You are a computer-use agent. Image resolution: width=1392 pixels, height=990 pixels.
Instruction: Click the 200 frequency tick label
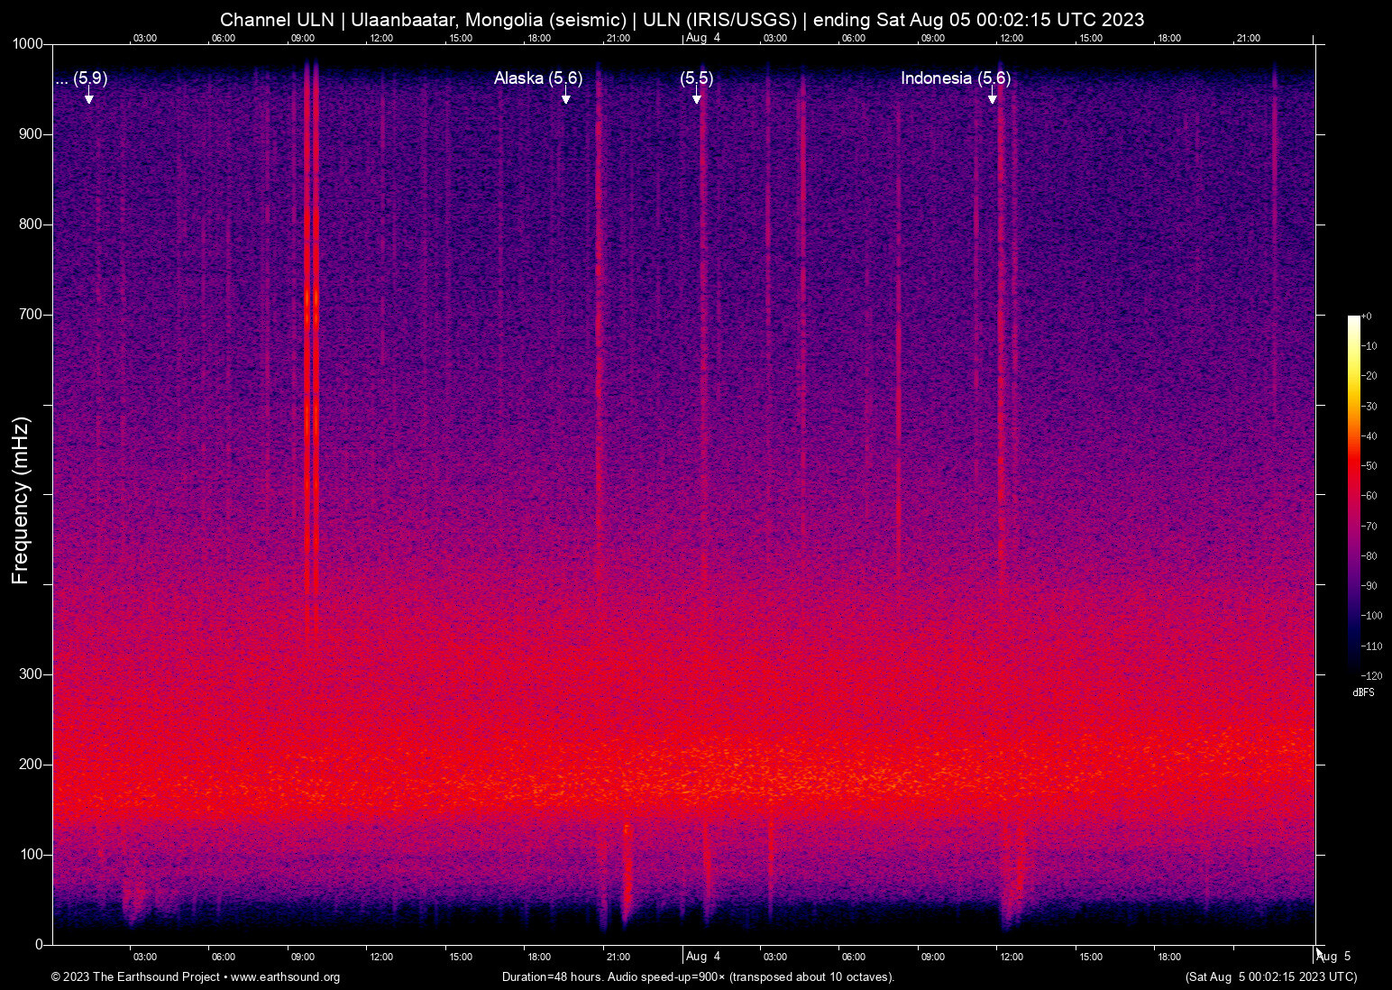[31, 765]
